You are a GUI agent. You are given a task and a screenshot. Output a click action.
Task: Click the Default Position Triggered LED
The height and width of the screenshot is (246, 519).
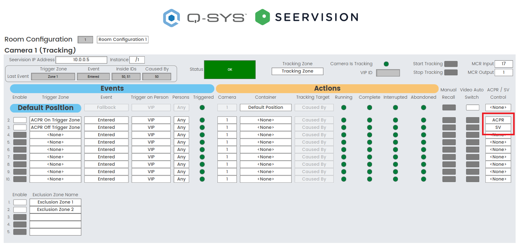(202, 108)
